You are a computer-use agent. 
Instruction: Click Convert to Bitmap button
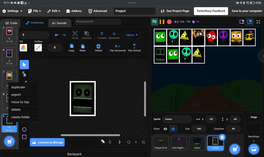pyautogui.click(x=47, y=142)
